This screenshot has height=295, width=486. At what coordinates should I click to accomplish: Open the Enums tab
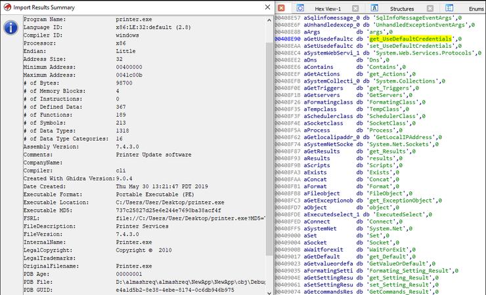476,9
